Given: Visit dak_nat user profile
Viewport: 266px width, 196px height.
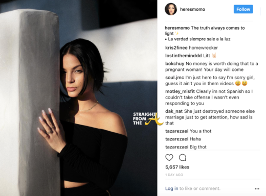Looking at the screenshot, I should [174, 111].
